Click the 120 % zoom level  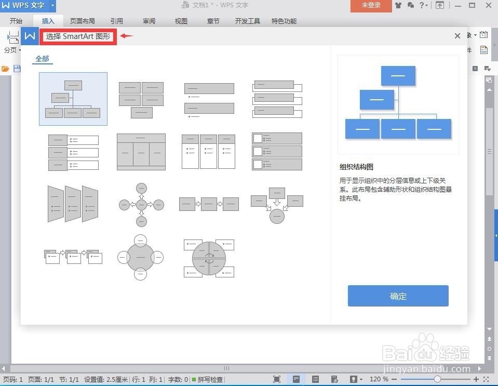(379, 379)
